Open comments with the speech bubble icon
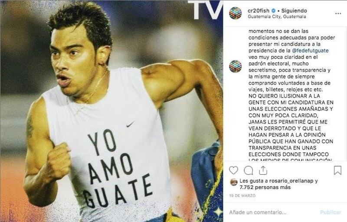The height and width of the screenshot is (222, 347). tap(248, 170)
